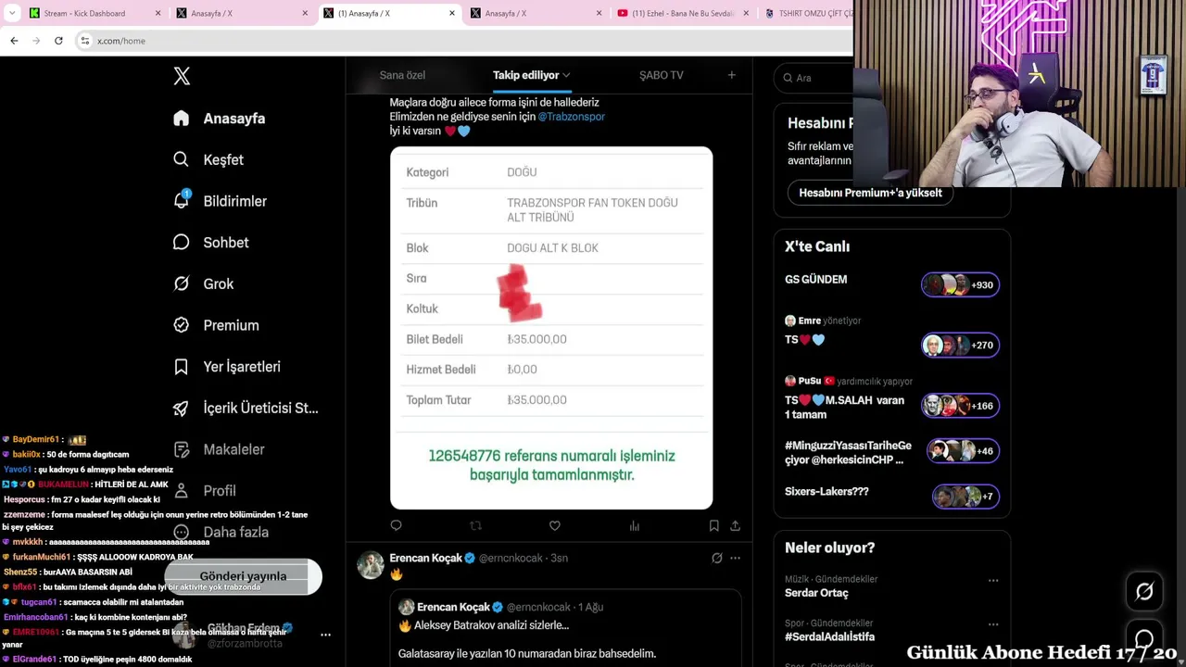This screenshot has height=667, width=1186.
Task: Reload the page
Action: (58, 41)
